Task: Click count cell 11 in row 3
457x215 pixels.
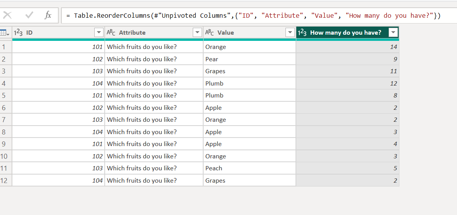Action: [347, 71]
